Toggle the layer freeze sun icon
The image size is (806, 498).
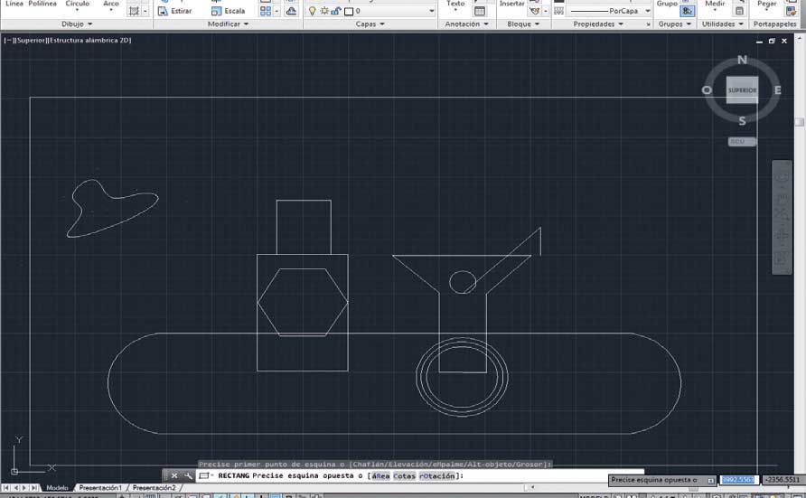(324, 11)
